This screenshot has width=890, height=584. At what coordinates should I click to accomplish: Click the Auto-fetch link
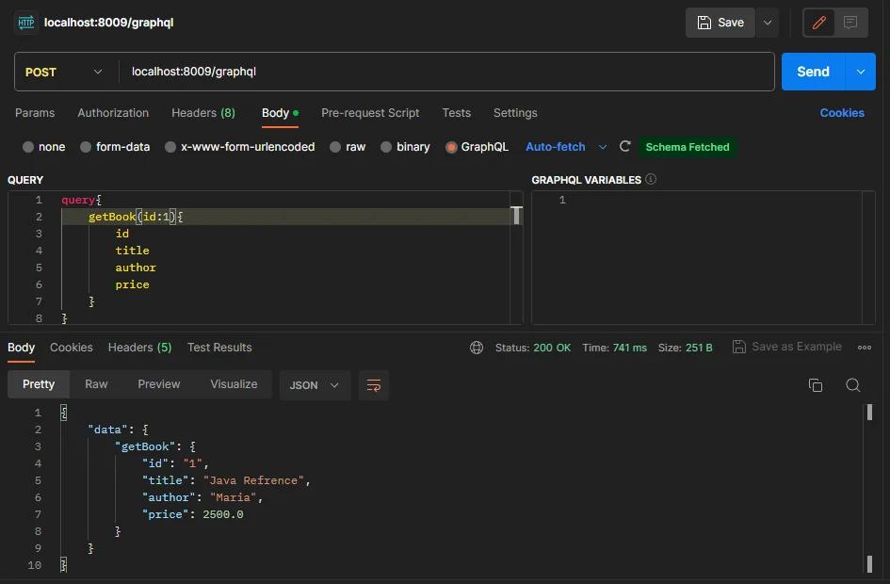coord(555,147)
